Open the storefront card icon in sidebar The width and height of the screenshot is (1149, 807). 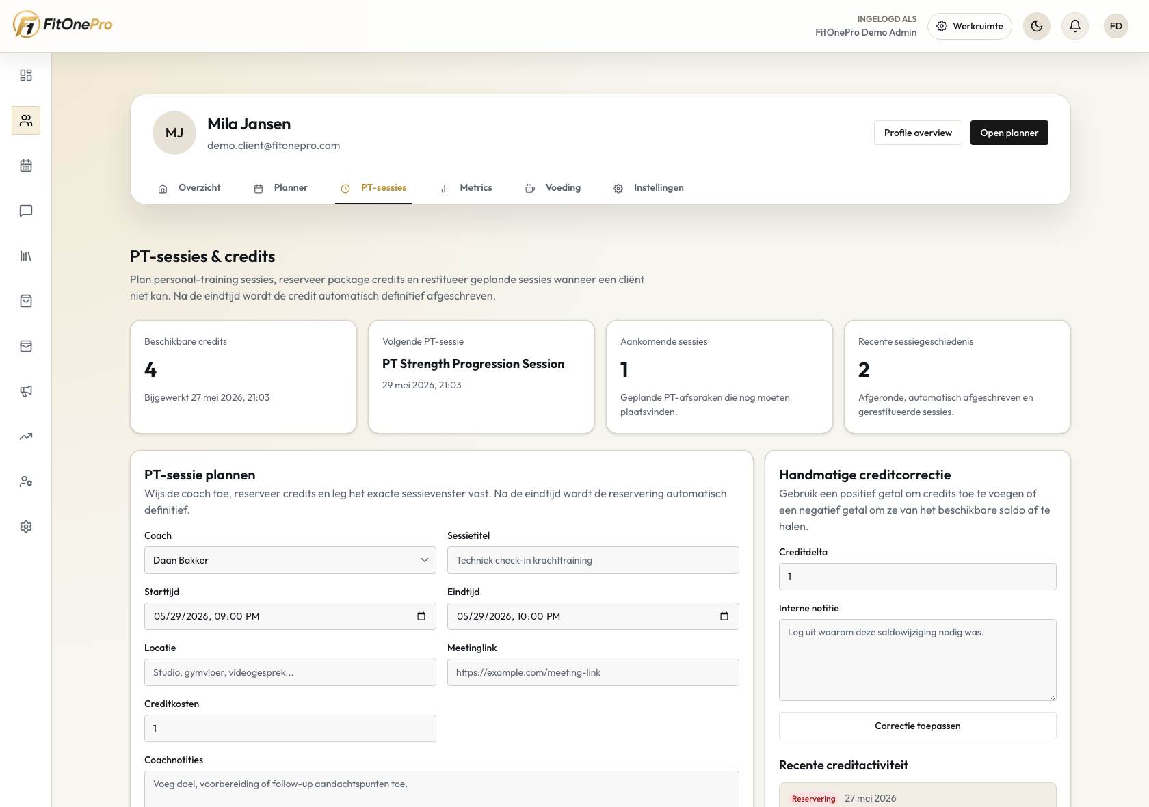[26, 346]
